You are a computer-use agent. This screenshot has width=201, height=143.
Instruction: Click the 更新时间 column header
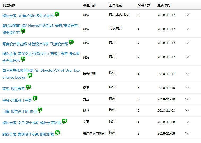tap(164, 5)
